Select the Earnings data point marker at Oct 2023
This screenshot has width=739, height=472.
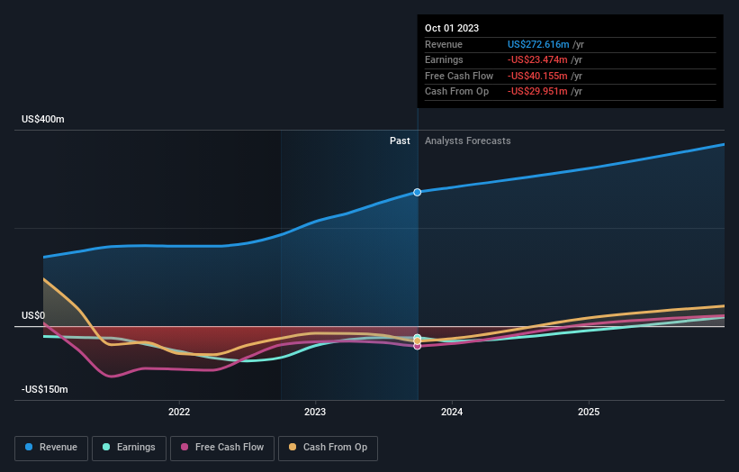tap(417, 337)
